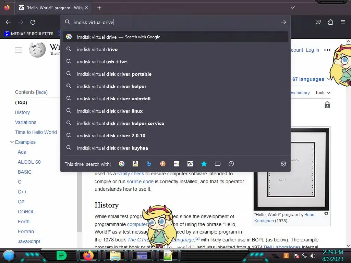Choose suggestion 'imdisk virtual disk driver kuyhaa'
The height and width of the screenshot is (263, 351).
pos(175,148)
